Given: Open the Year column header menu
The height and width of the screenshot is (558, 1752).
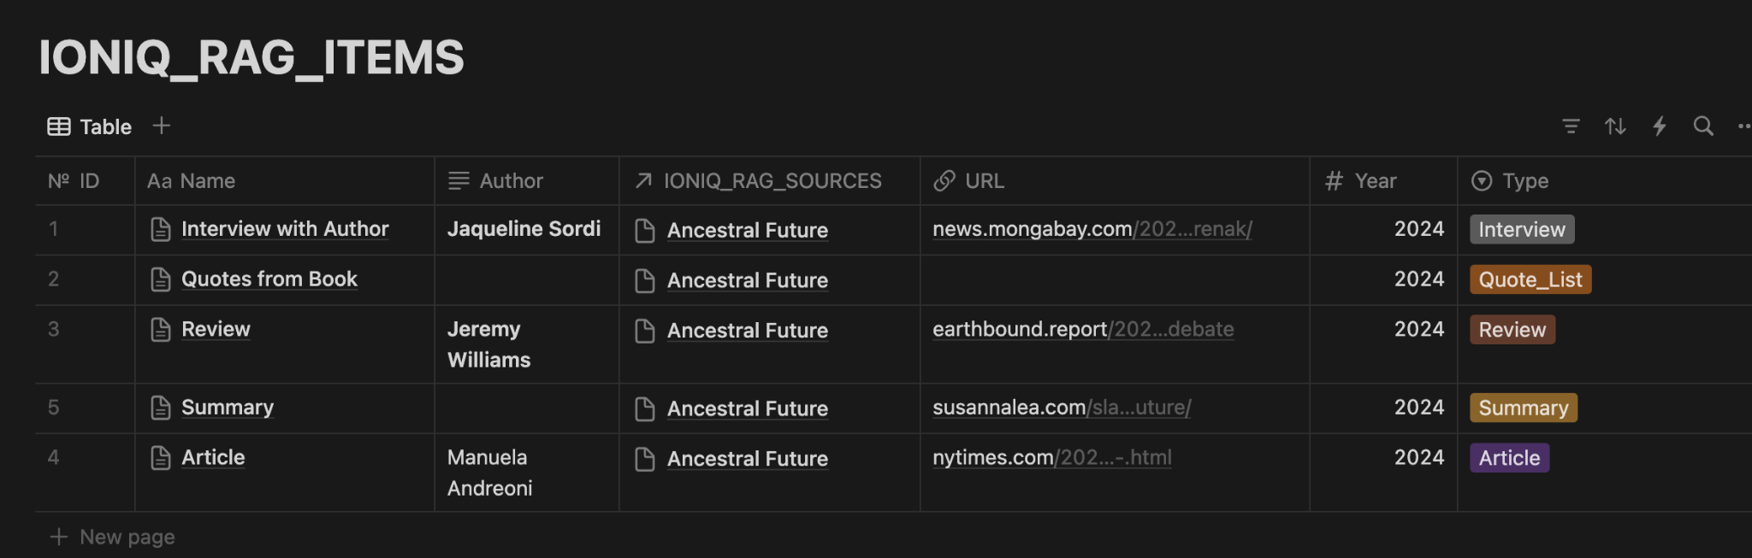Looking at the screenshot, I should coord(1375,181).
